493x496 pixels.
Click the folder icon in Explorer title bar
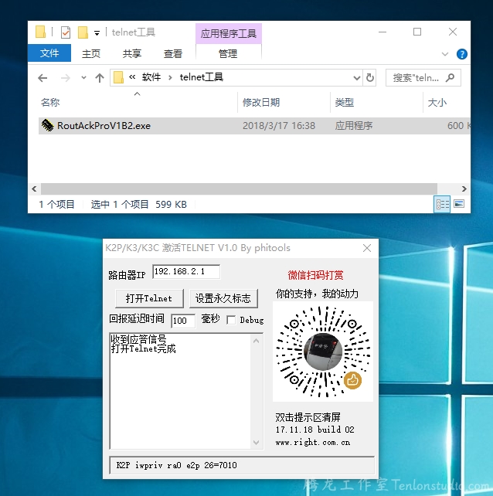[x=40, y=32]
